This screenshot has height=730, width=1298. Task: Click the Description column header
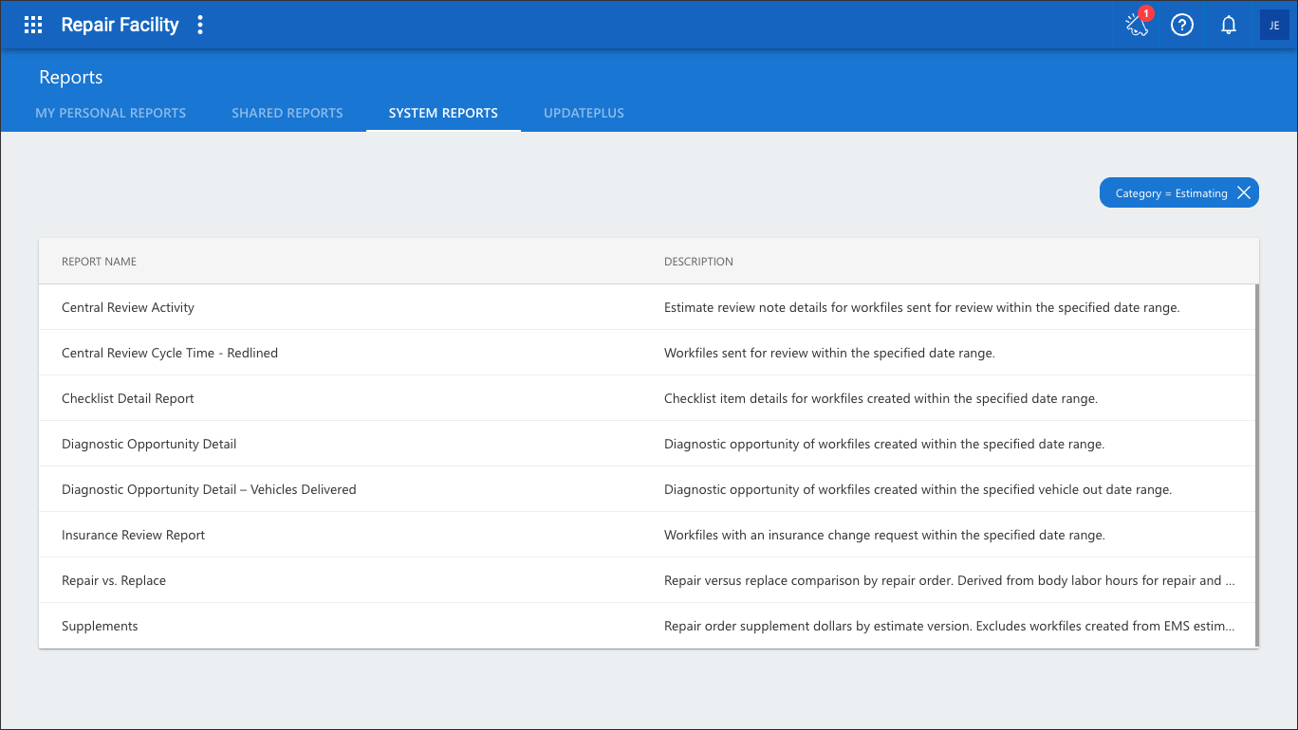[698, 262]
